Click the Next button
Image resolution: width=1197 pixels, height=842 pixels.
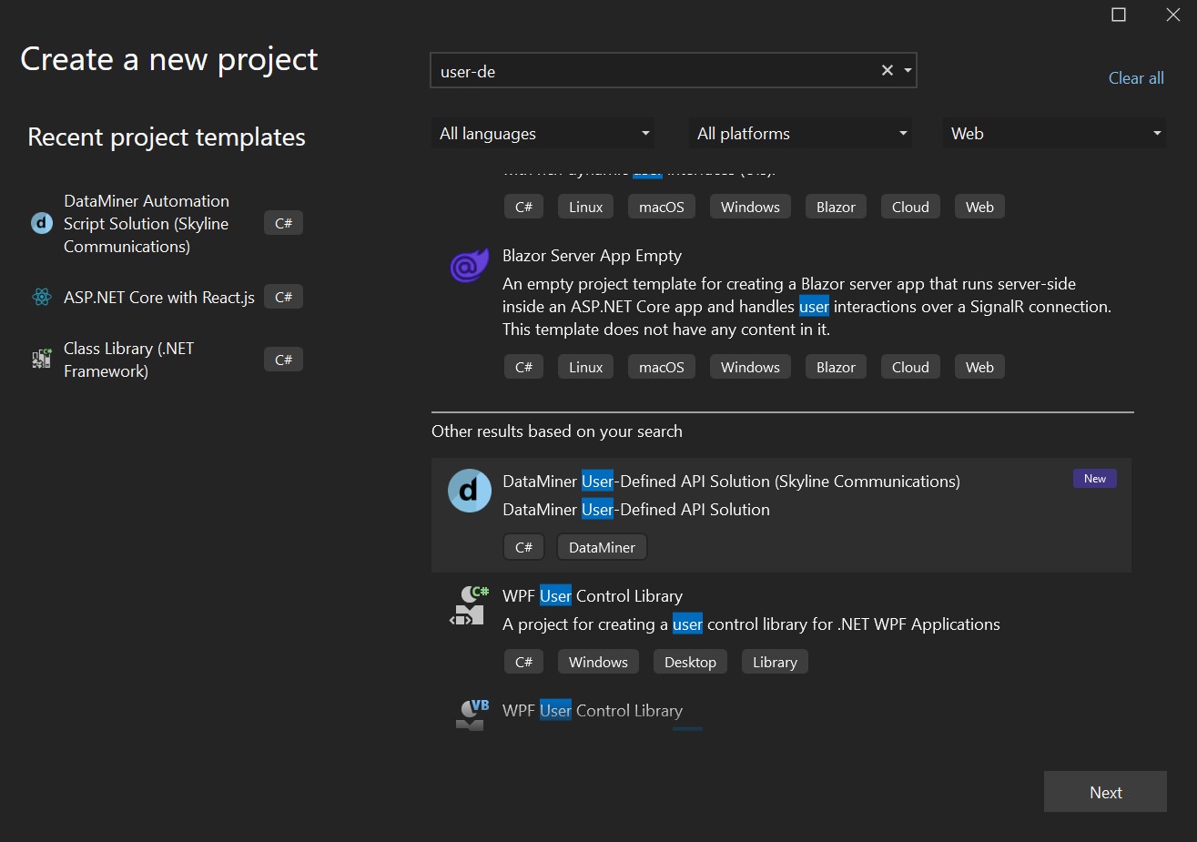(1105, 792)
